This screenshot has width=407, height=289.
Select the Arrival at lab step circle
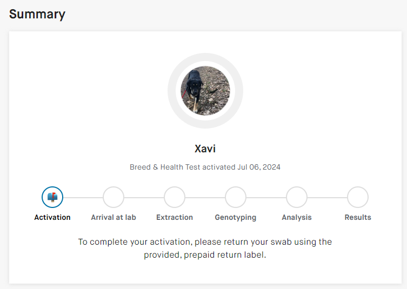click(x=114, y=197)
